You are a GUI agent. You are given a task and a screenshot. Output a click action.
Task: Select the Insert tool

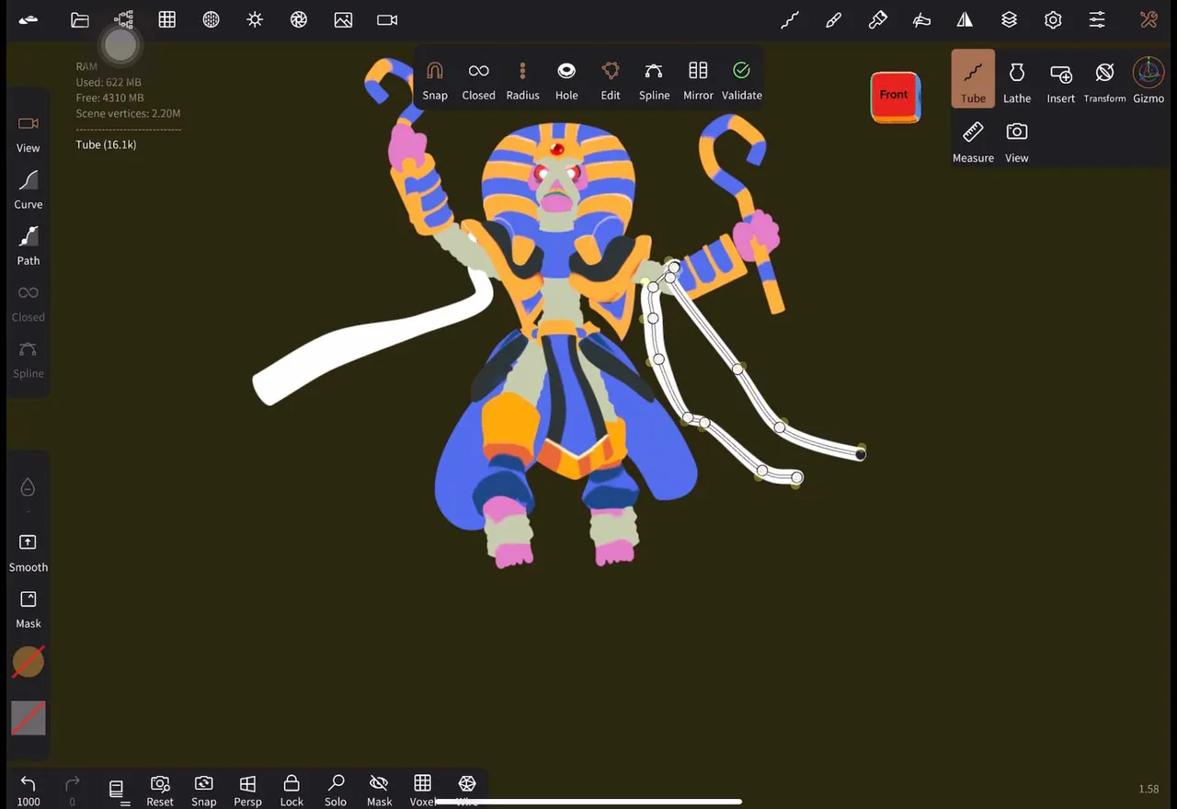point(1061,82)
